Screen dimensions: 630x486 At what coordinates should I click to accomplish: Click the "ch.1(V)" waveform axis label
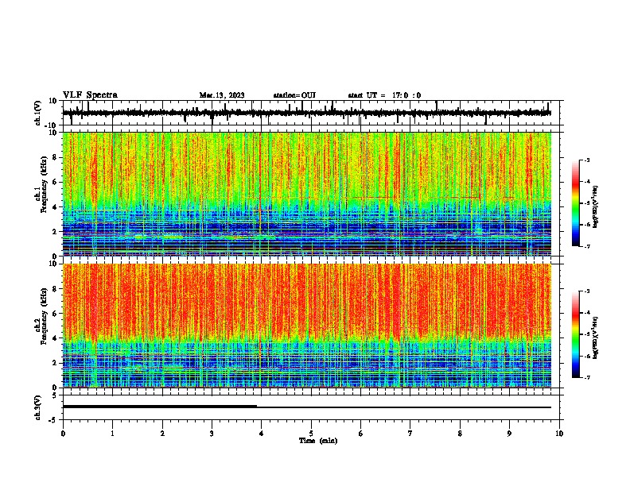point(38,113)
